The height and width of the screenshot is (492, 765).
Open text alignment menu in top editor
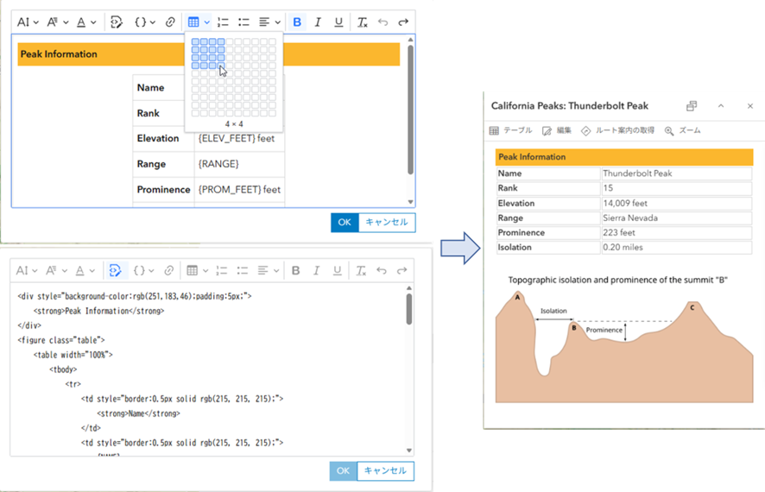pos(269,22)
